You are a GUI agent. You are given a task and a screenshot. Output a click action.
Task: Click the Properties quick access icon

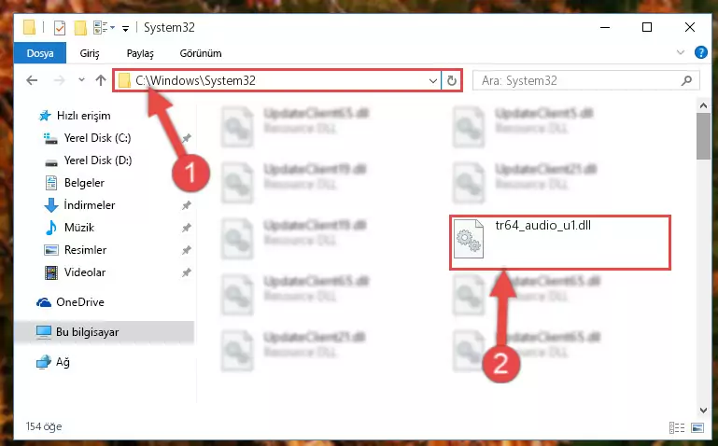pyautogui.click(x=60, y=27)
